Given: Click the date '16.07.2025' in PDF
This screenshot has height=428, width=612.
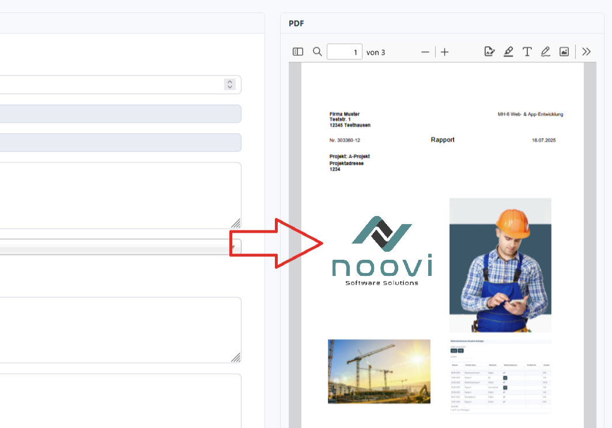Looking at the screenshot, I should pos(543,140).
